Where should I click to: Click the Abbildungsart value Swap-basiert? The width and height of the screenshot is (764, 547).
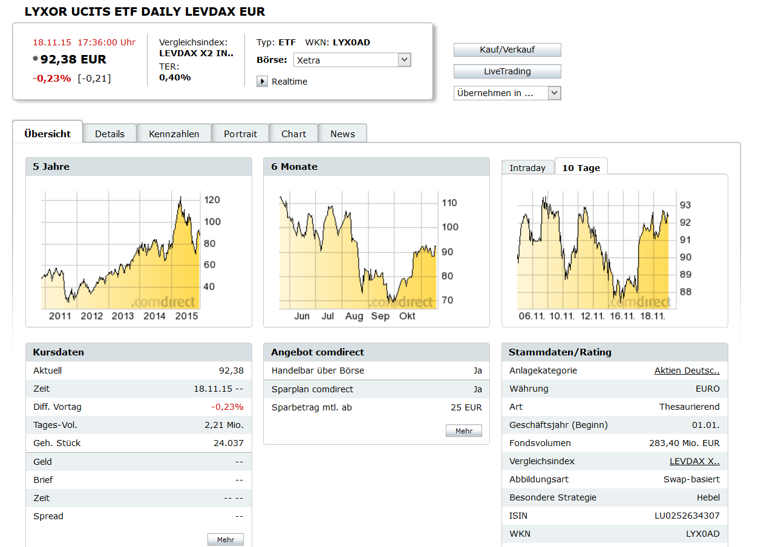pos(691,479)
